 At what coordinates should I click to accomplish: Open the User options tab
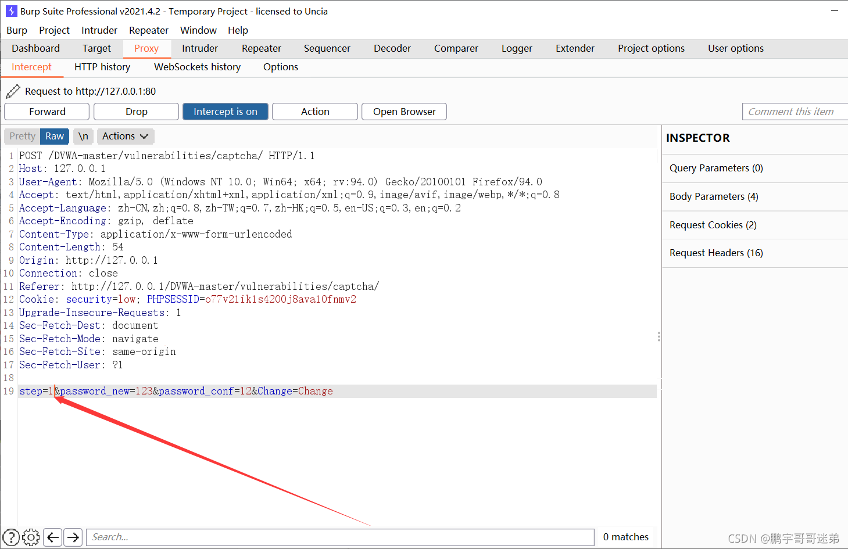tap(736, 48)
